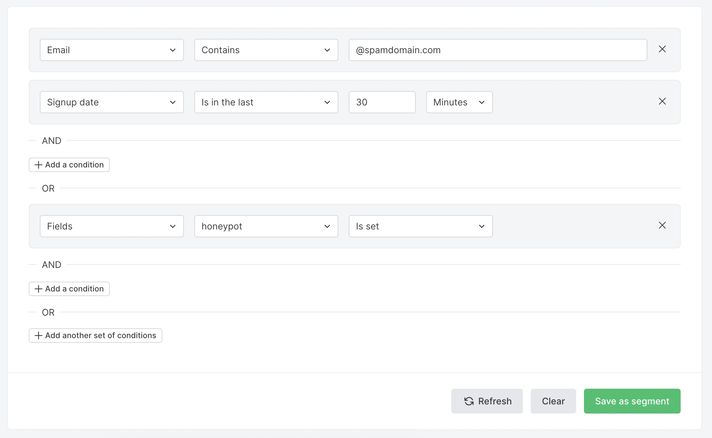The image size is (712, 438).
Task: Open the 'Is set' operator dropdown
Action: (x=420, y=226)
